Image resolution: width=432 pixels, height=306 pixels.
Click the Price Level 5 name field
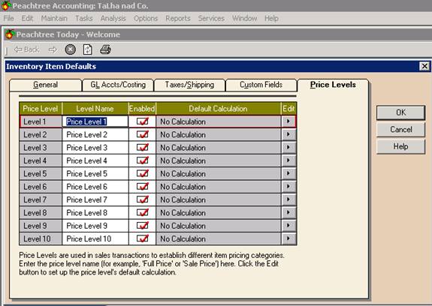[x=95, y=173]
